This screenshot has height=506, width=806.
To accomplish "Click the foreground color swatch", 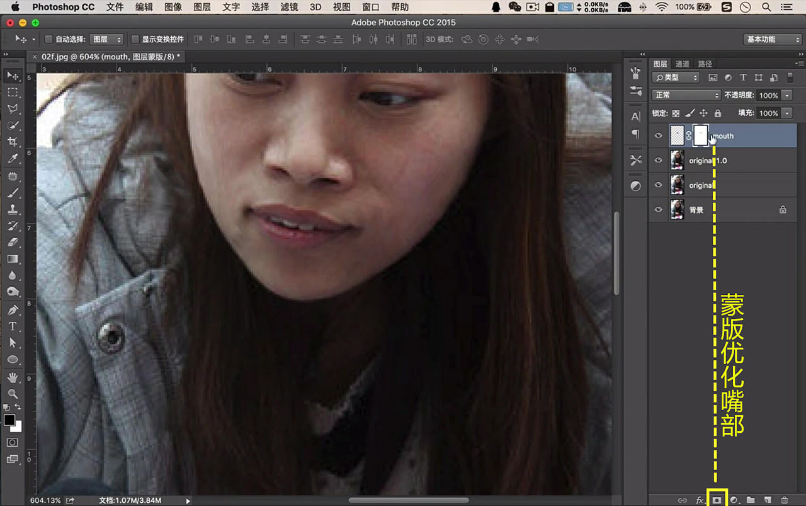I will pyautogui.click(x=9, y=420).
